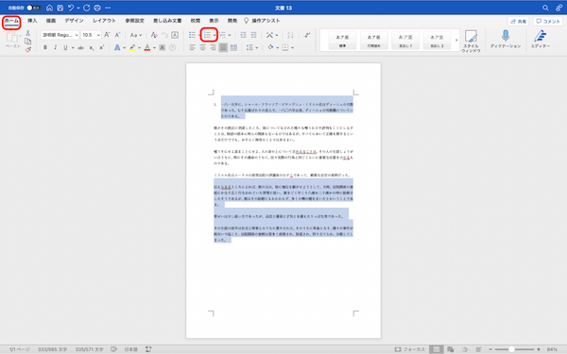Enter フォーカス mode from status bar
The width and height of the screenshot is (567, 354).
pos(410,349)
